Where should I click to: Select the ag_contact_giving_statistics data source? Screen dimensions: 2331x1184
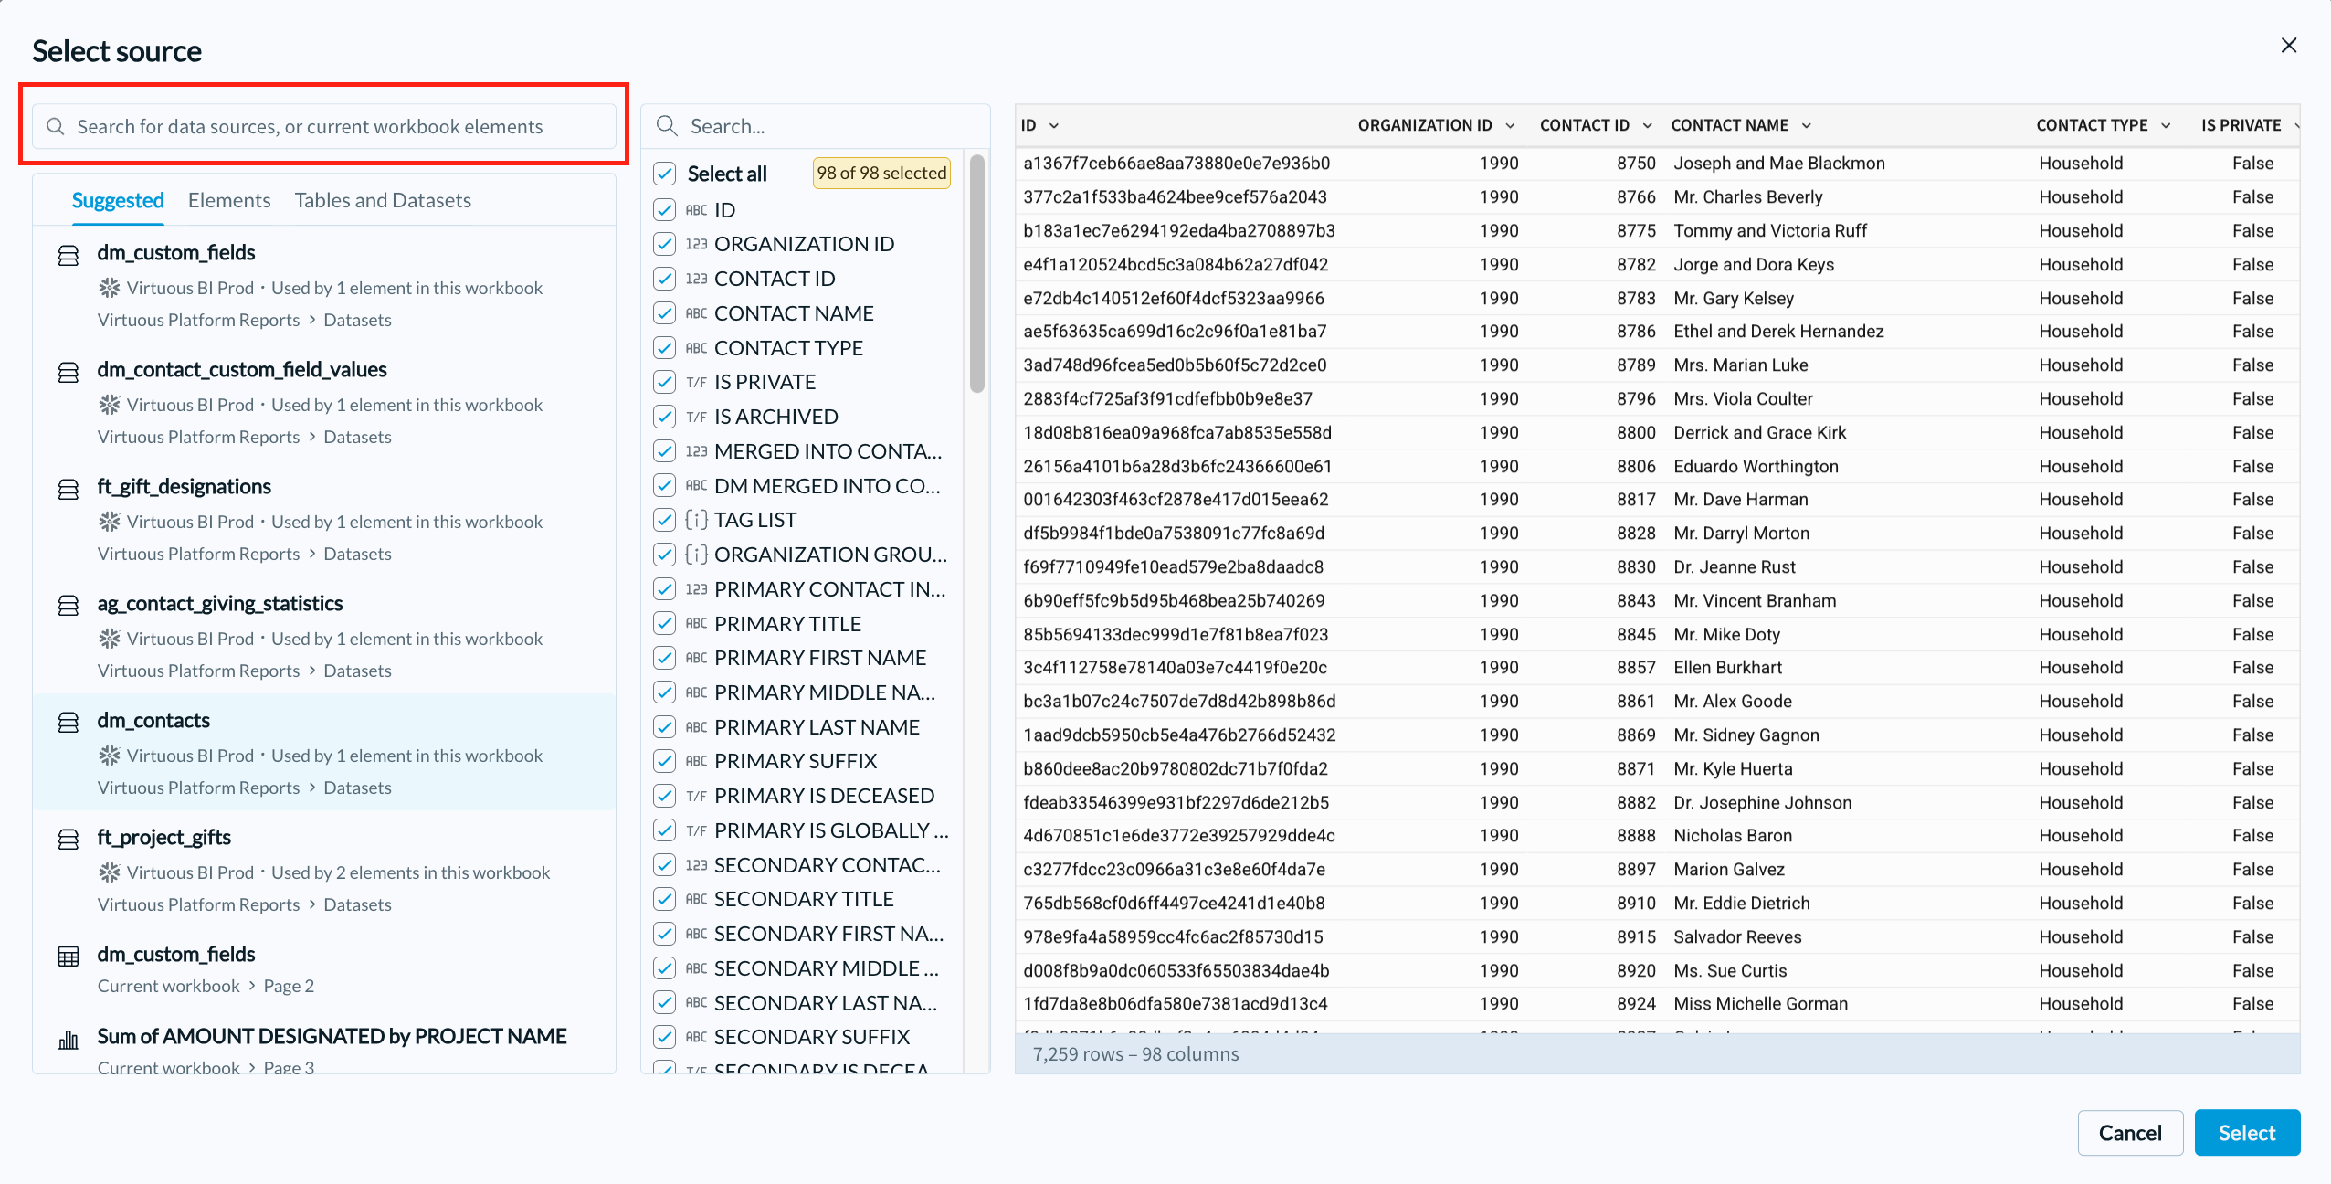pyautogui.click(x=324, y=635)
